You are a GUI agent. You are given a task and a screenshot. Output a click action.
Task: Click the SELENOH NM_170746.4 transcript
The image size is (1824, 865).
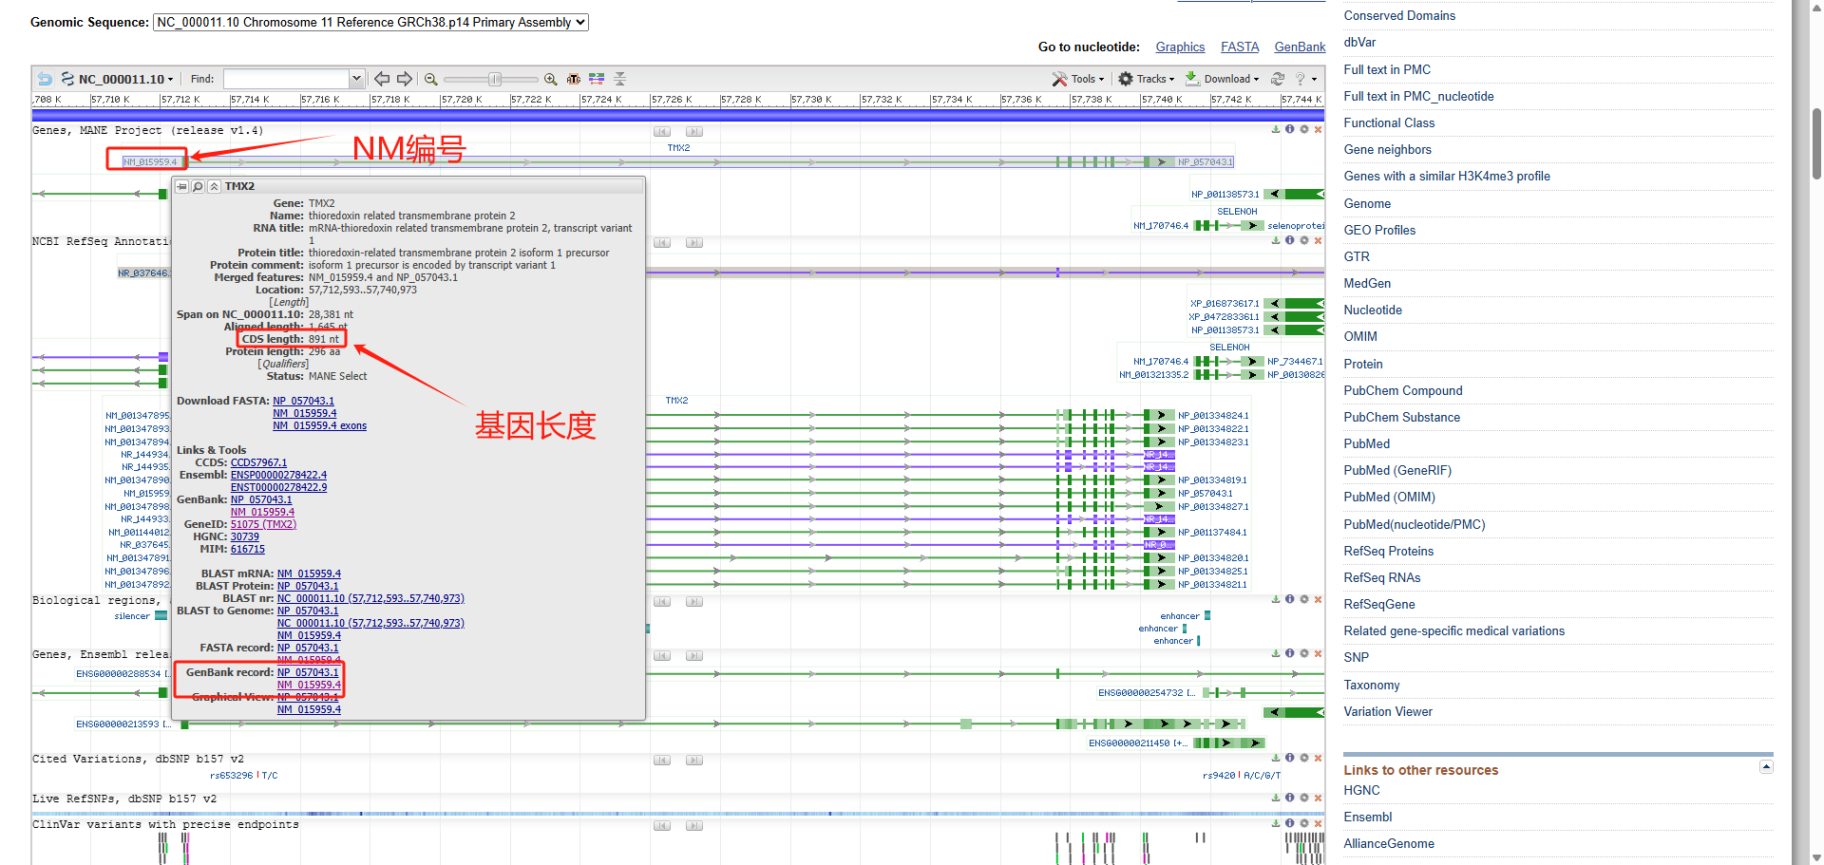pos(1161,225)
